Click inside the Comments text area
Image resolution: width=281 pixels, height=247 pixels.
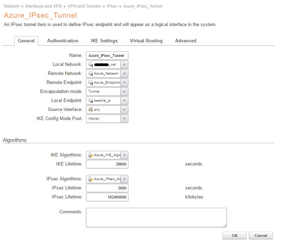click(x=156, y=218)
